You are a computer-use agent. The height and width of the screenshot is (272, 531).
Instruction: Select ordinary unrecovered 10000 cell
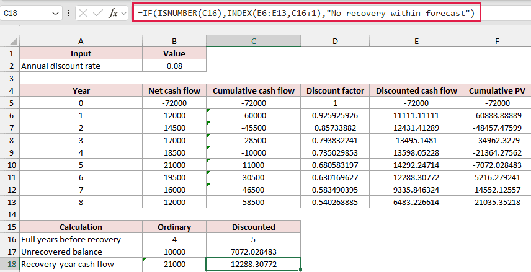[174, 252]
